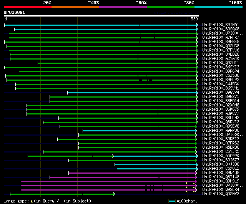The height and width of the screenshot is (204, 246).
Task: Select the UniRef100_B9RFI7 label
Action: 221,139
